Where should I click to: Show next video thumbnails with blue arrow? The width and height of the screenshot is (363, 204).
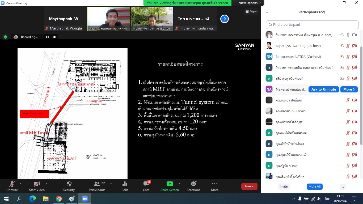(x=225, y=19)
